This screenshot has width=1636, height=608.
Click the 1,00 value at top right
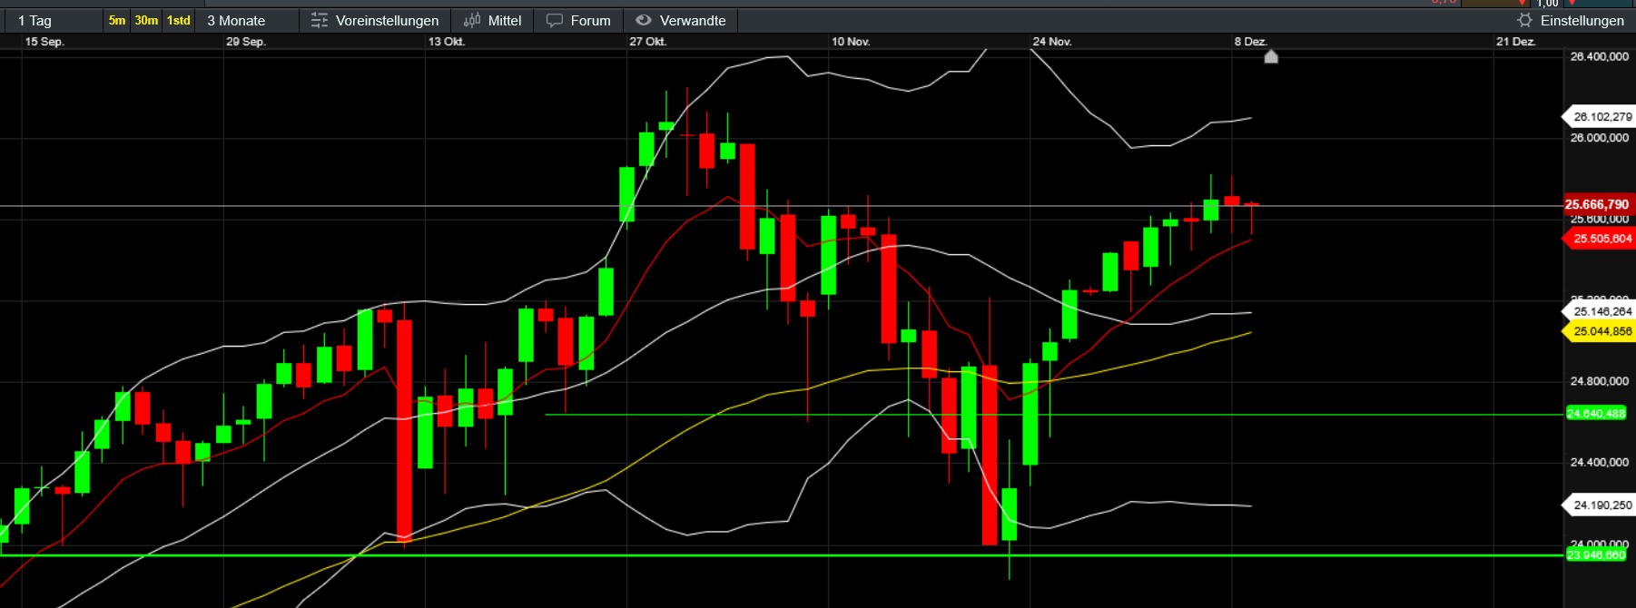(1547, 4)
